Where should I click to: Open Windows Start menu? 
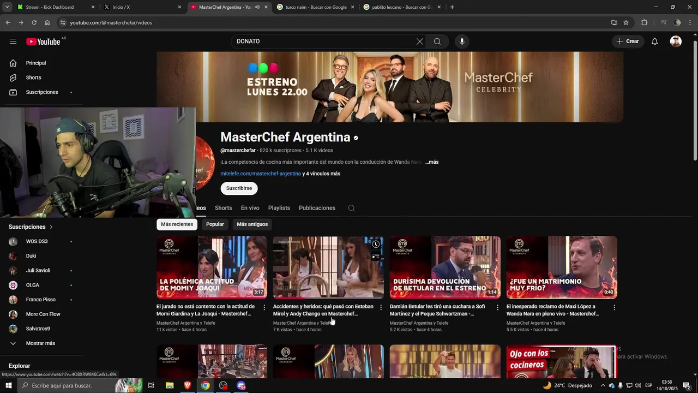[x=8, y=385]
